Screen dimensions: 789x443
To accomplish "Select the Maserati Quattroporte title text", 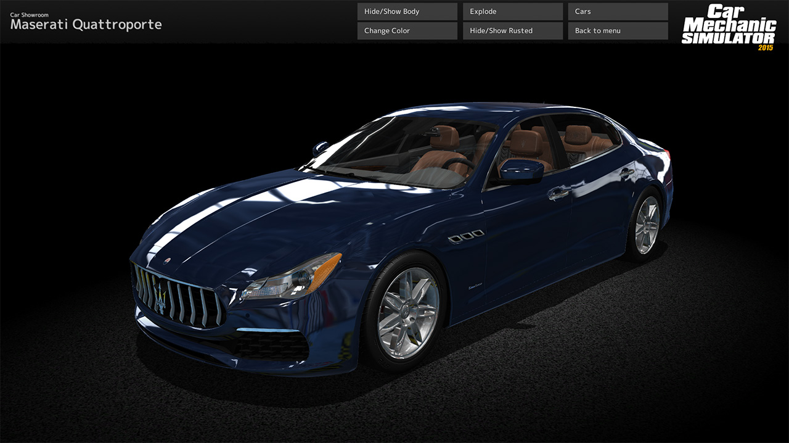I will 85,25.
